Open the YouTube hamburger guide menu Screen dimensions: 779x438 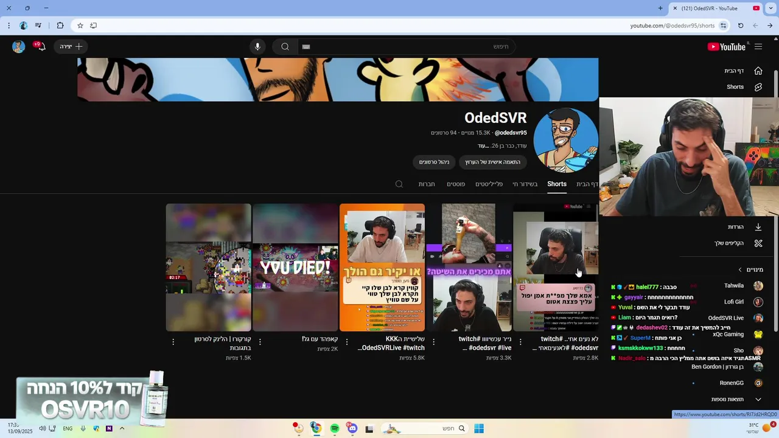(758, 47)
